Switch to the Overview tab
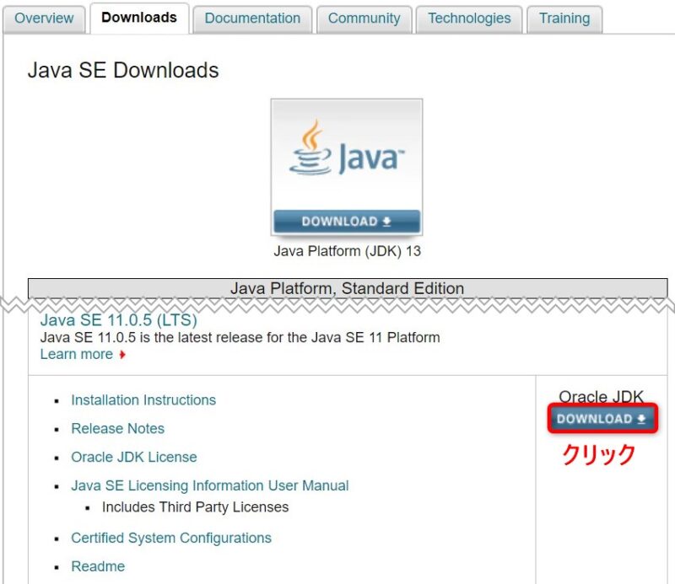 (43, 18)
